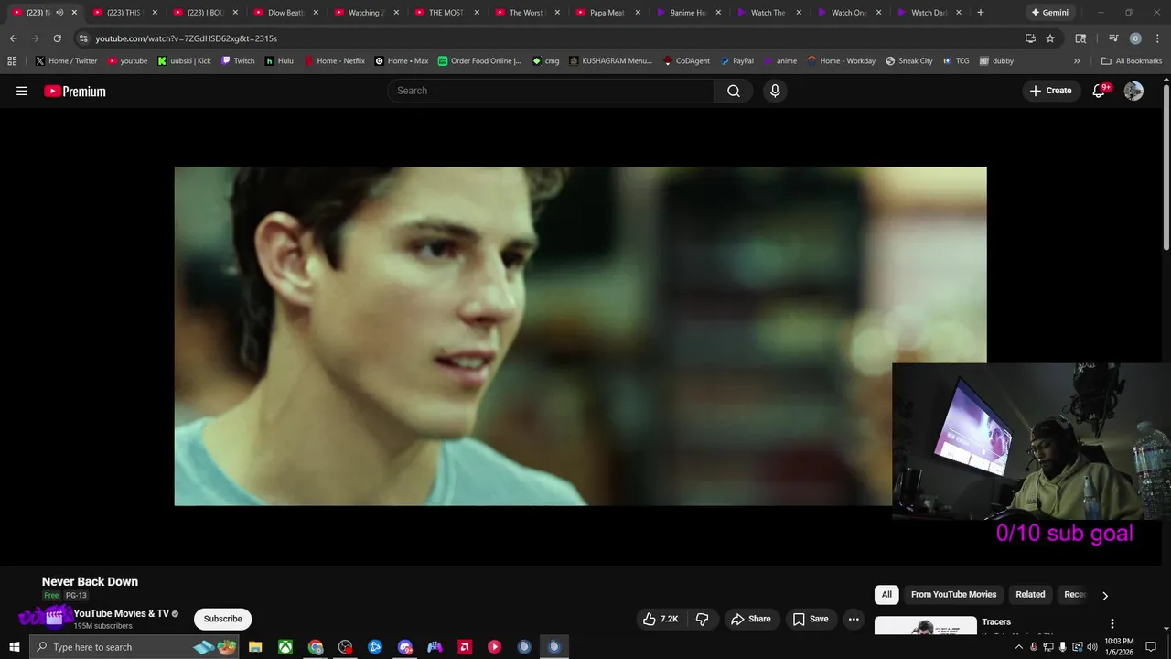The image size is (1171, 659).
Task: Open Chrome extensions puzzle icon
Action: pyautogui.click(x=1080, y=38)
